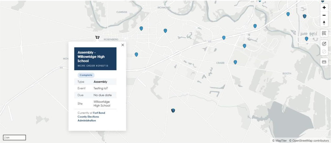Viewport: 331px width, 143px height.
Task: Select the dark badge marker south of map
Action: [x=173, y=111]
